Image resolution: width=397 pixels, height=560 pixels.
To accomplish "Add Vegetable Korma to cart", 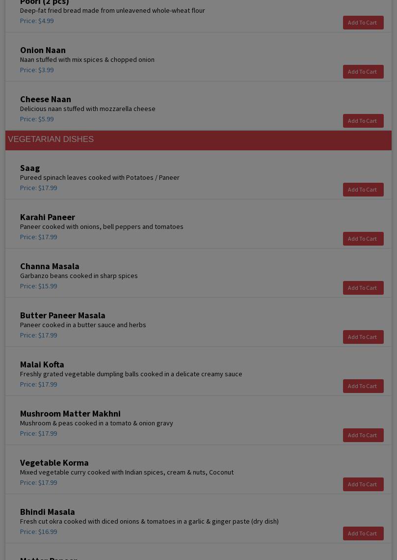I will [x=363, y=484].
